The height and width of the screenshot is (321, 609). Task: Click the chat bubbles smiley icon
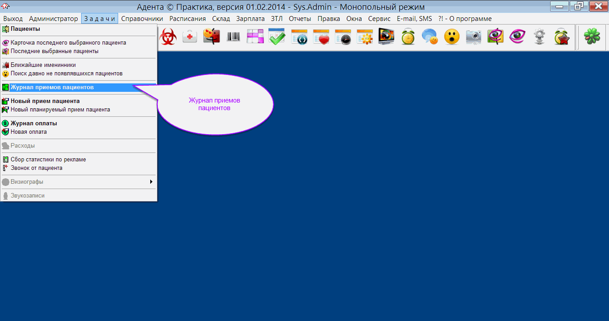(x=430, y=37)
